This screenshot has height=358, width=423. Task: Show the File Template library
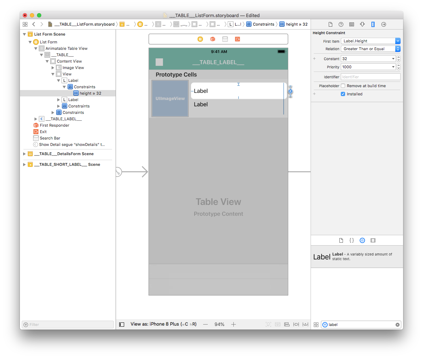[x=341, y=240]
